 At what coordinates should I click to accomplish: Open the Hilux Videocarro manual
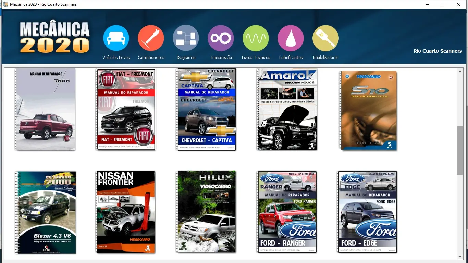pyautogui.click(x=207, y=212)
